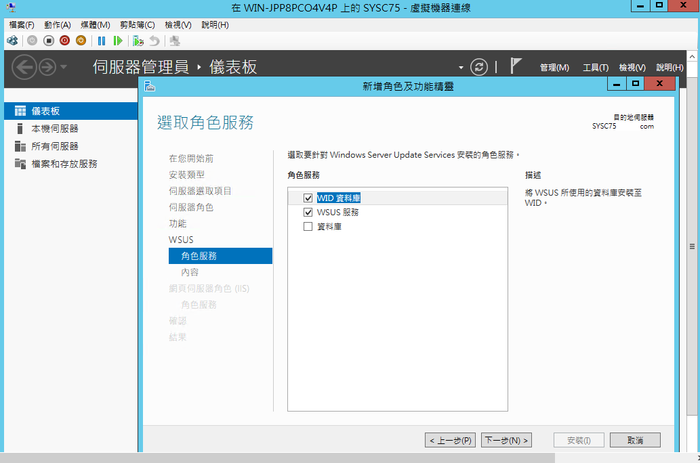Click the scrollbar up arrow
The width and height of the screenshot is (700, 463).
click(692, 57)
